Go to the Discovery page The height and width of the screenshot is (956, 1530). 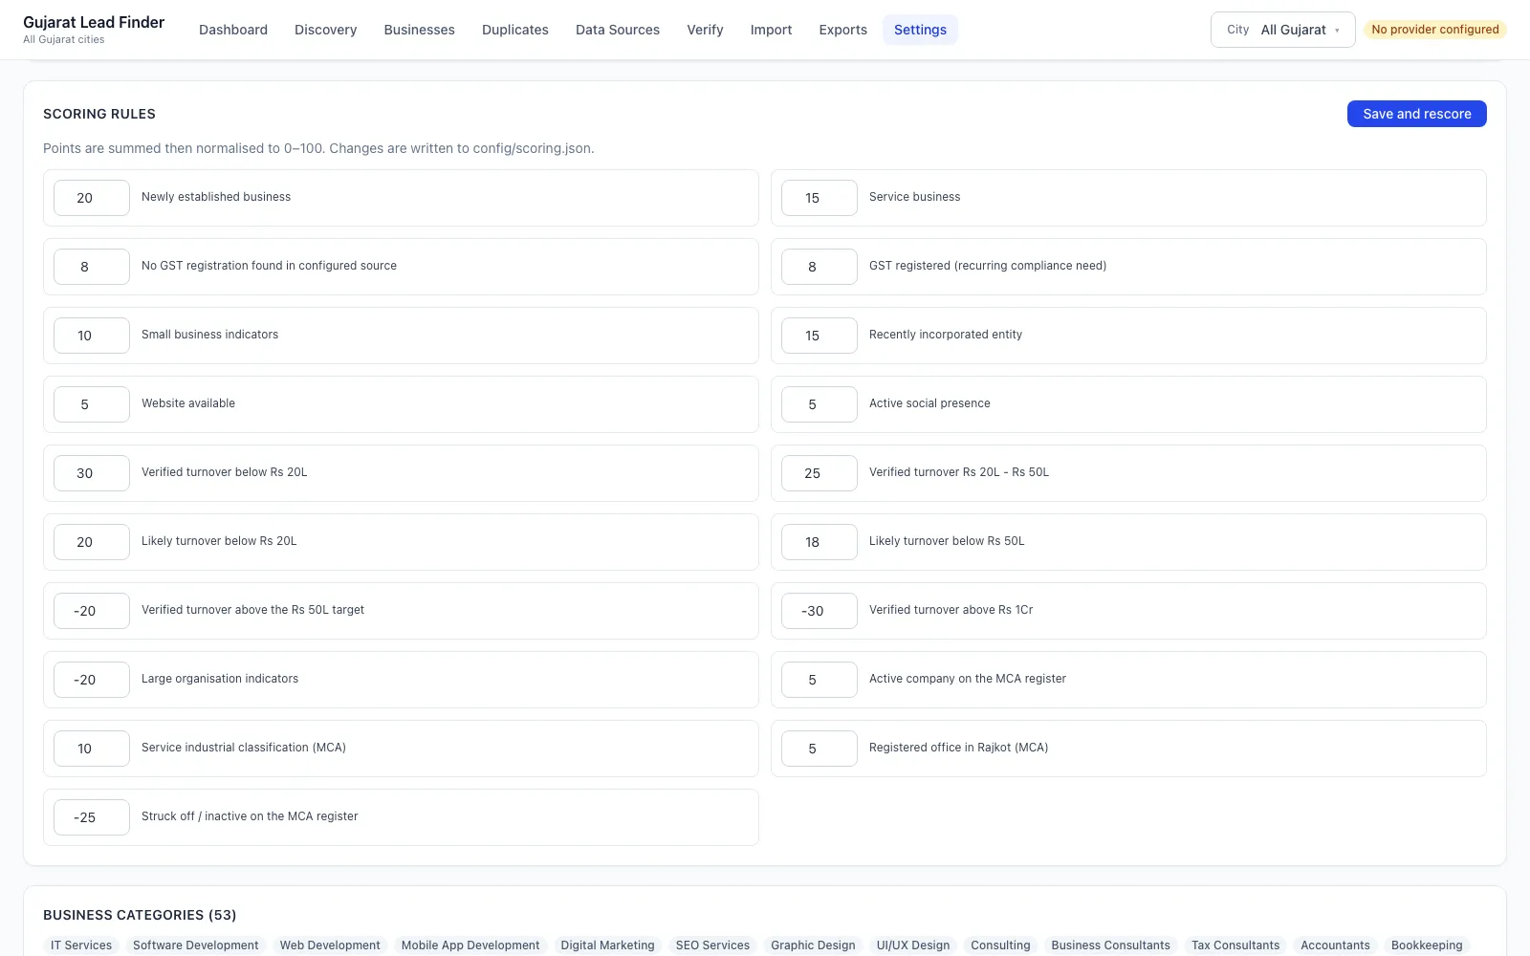click(325, 30)
